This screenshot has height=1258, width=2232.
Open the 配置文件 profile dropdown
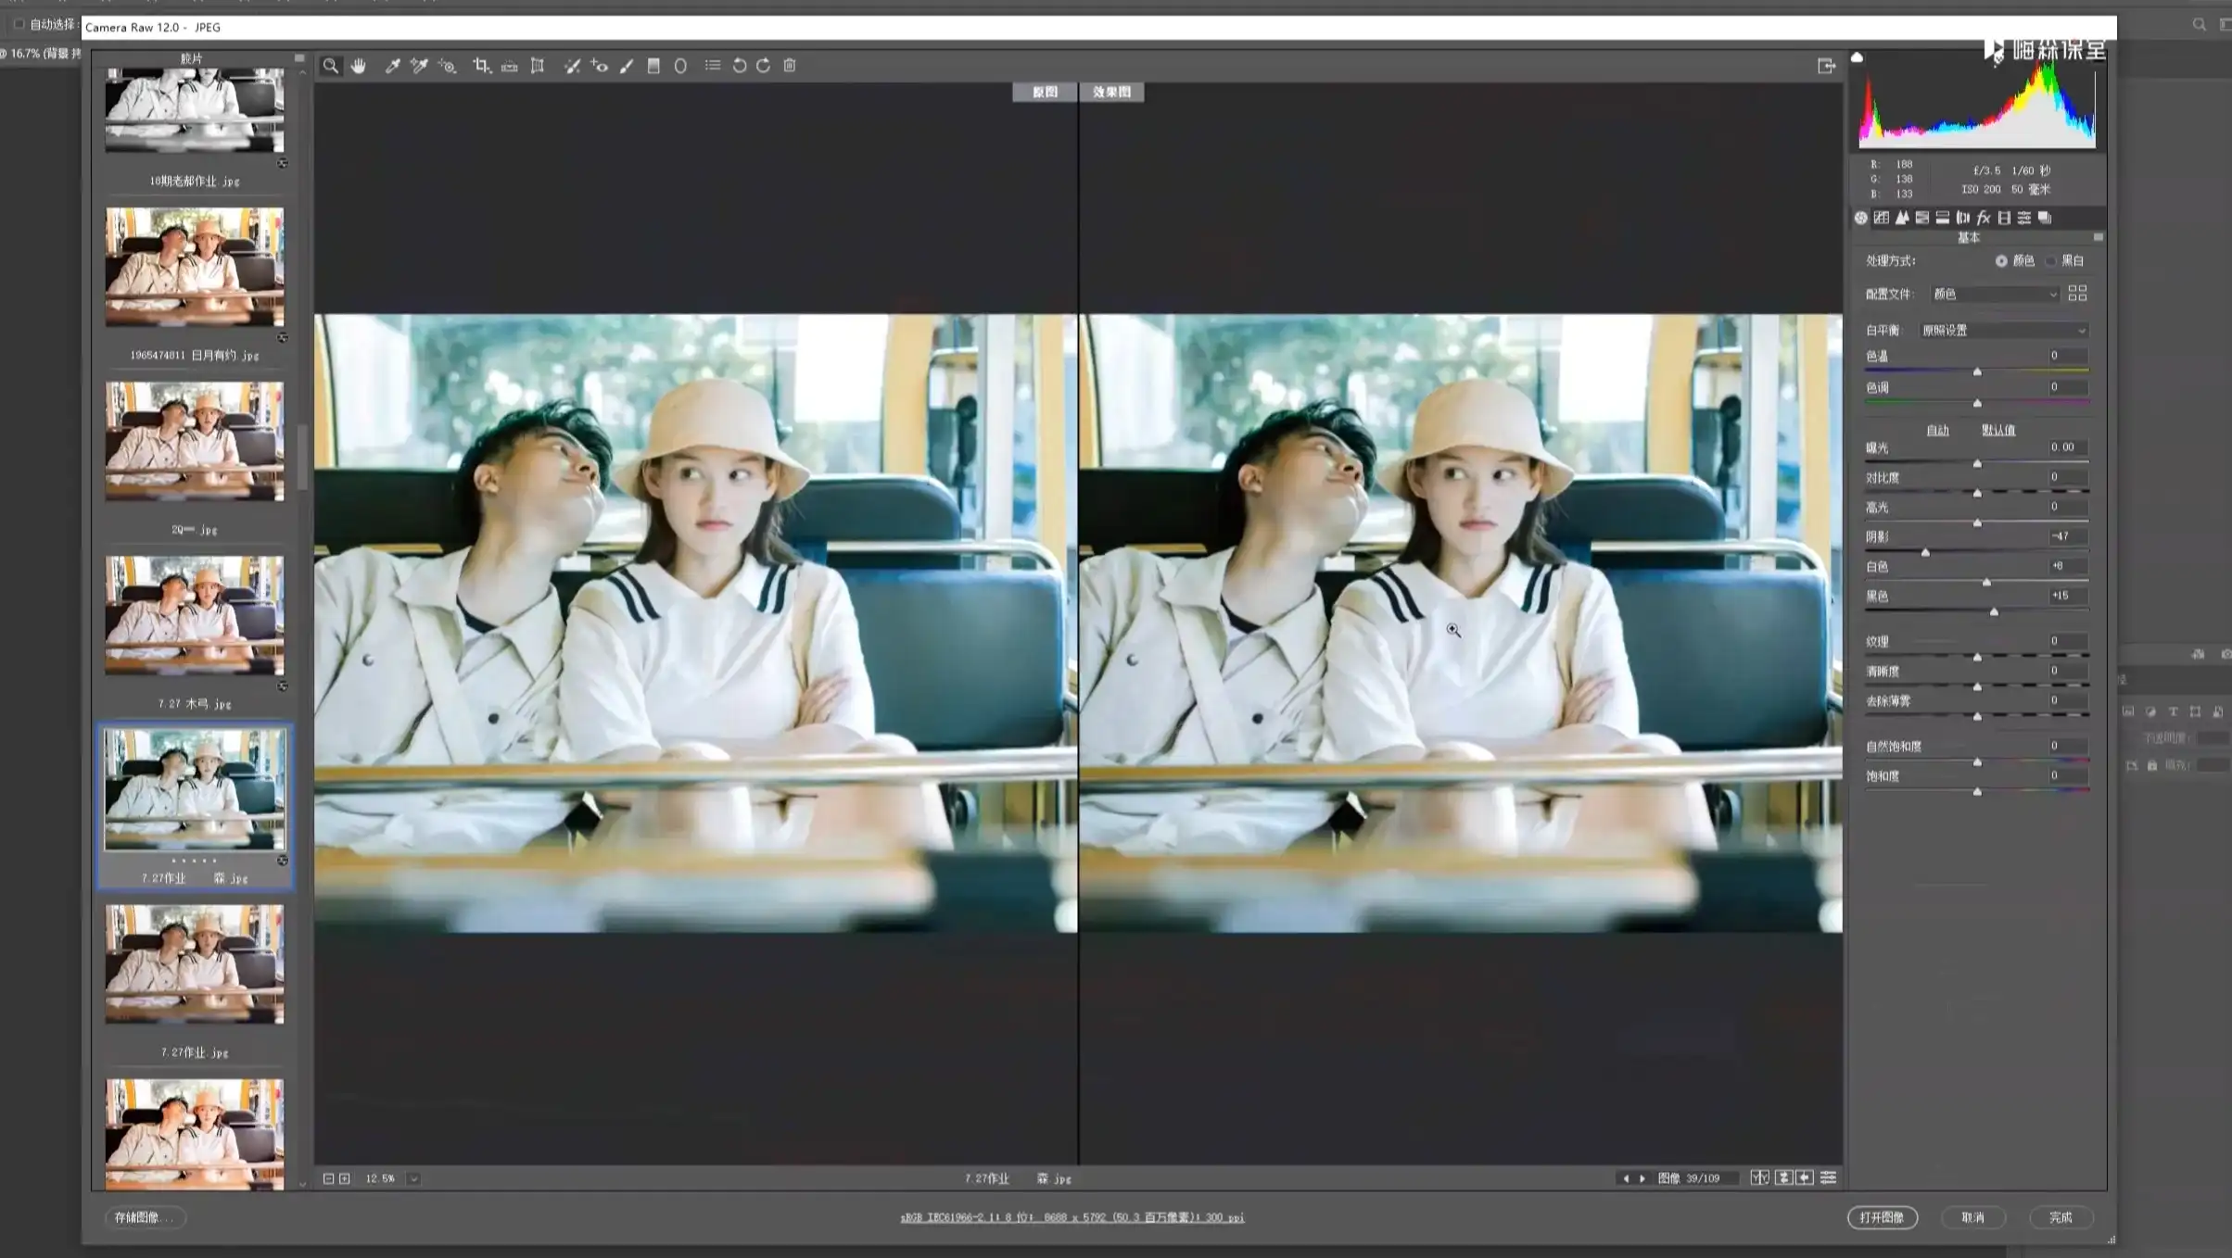[1995, 294]
